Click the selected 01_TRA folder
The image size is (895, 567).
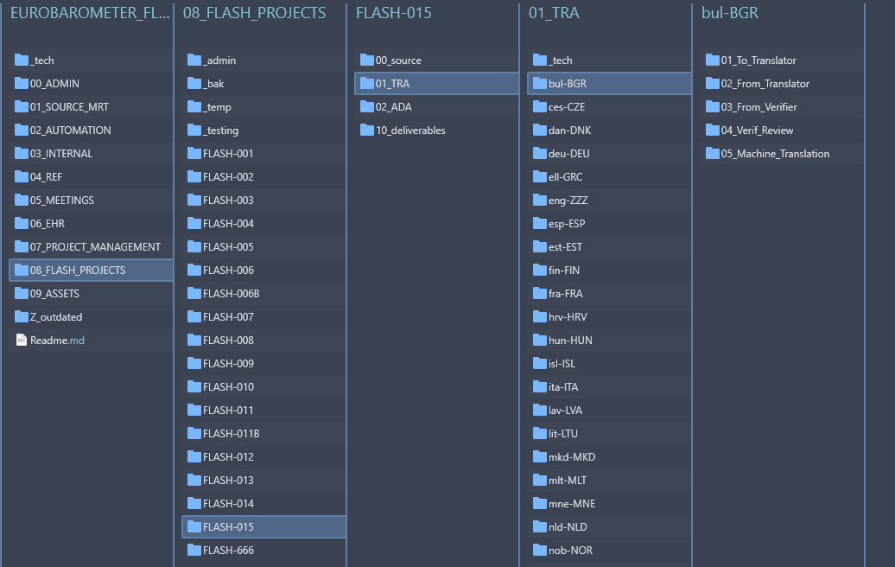coord(436,83)
